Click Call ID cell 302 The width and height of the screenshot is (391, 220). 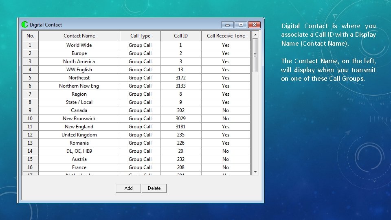181,110
